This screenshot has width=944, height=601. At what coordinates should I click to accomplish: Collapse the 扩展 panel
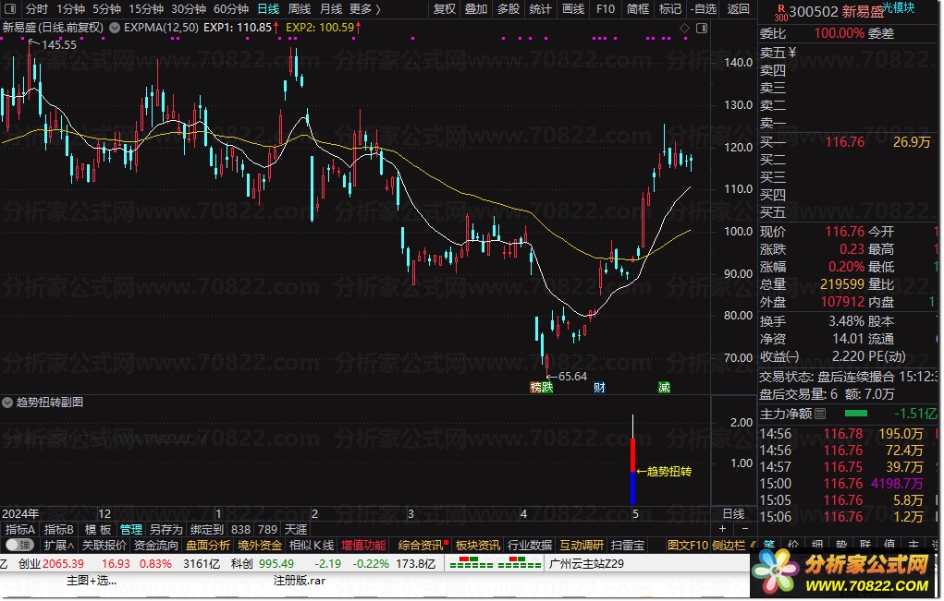click(x=59, y=545)
